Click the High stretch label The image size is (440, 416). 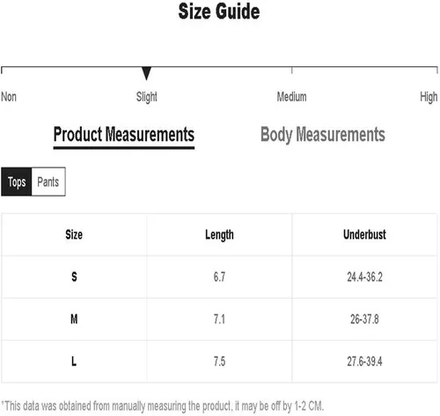point(429,97)
